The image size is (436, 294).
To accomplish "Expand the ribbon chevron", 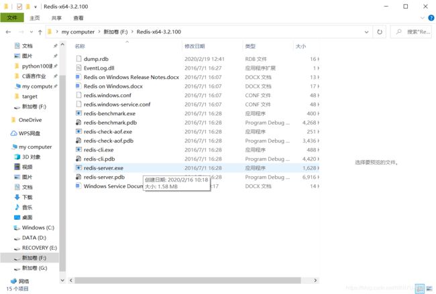I will pos(423,18).
